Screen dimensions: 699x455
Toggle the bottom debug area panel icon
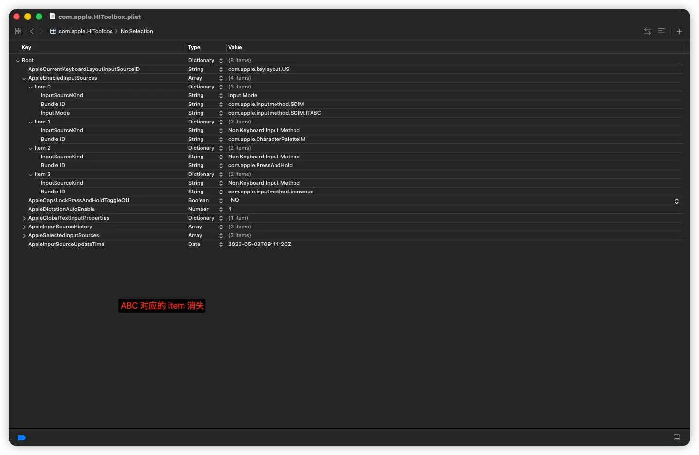pos(677,437)
